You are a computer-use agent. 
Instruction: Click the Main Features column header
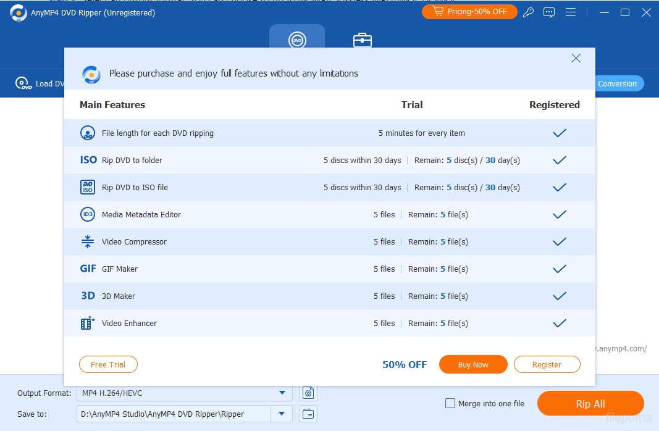coord(112,104)
